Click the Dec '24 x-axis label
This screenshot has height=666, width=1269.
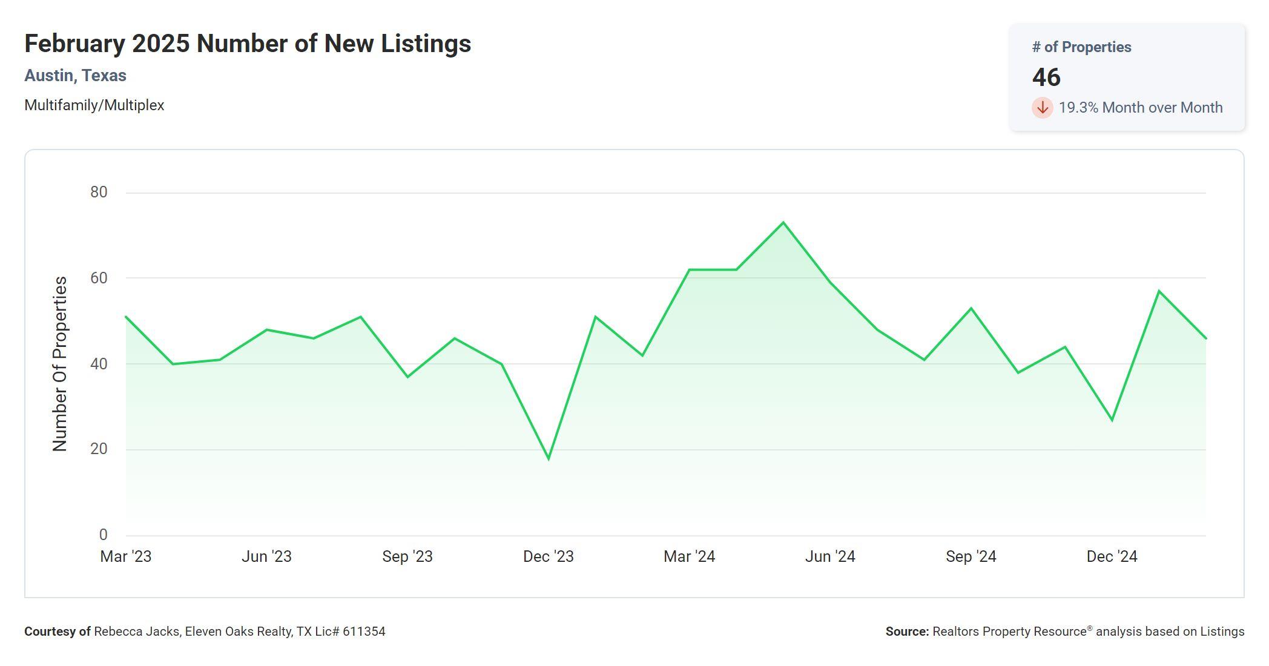pos(1112,556)
